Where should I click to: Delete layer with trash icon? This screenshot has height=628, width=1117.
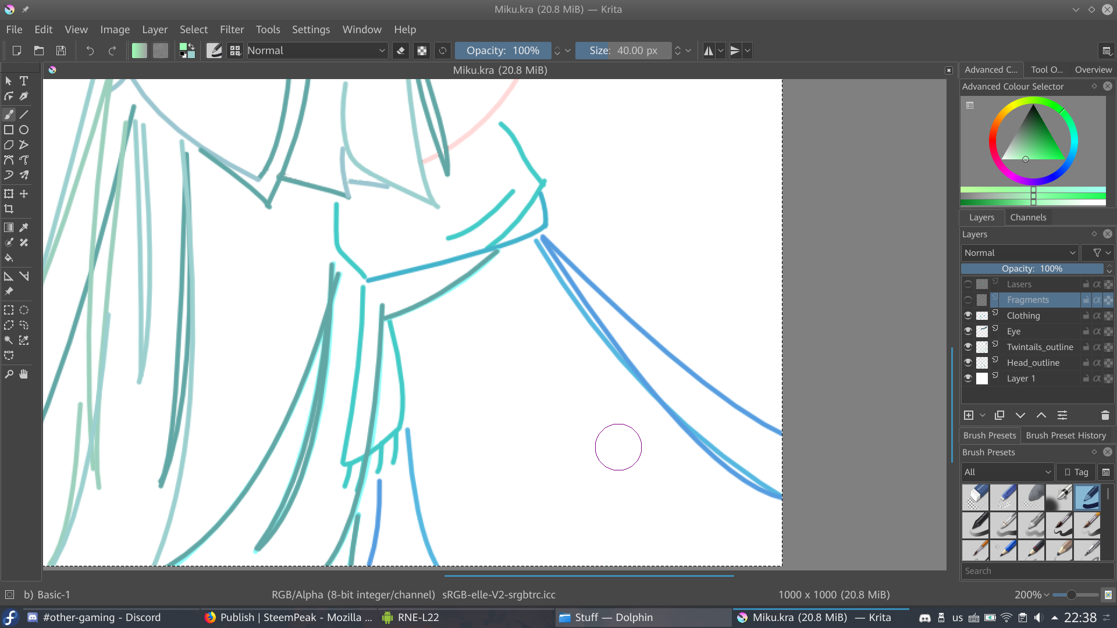(1105, 415)
